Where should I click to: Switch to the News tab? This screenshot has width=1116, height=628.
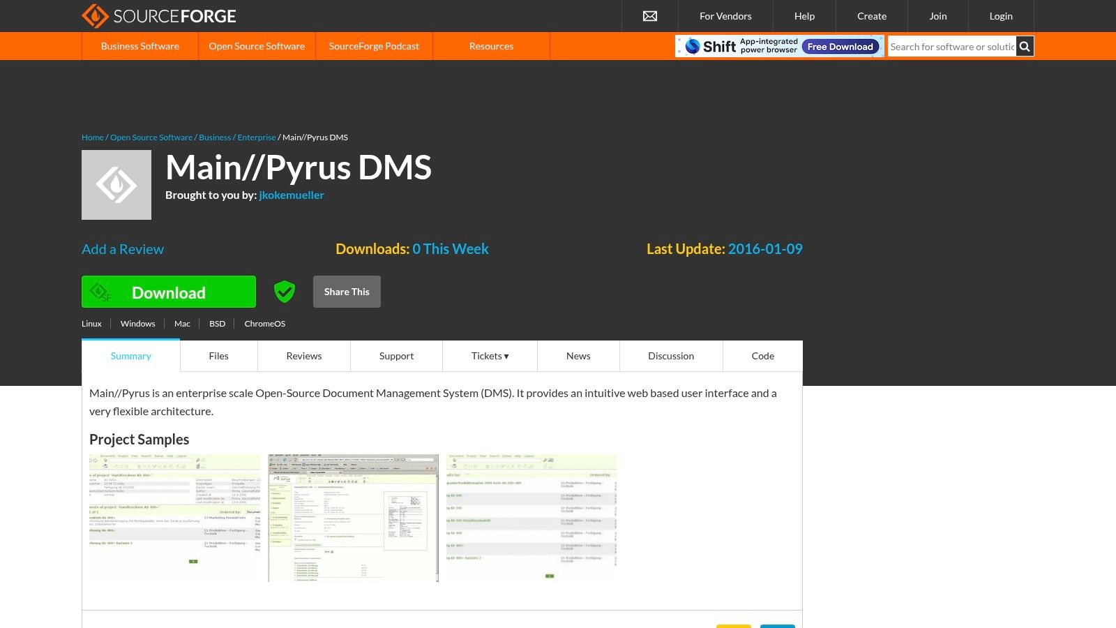click(578, 356)
